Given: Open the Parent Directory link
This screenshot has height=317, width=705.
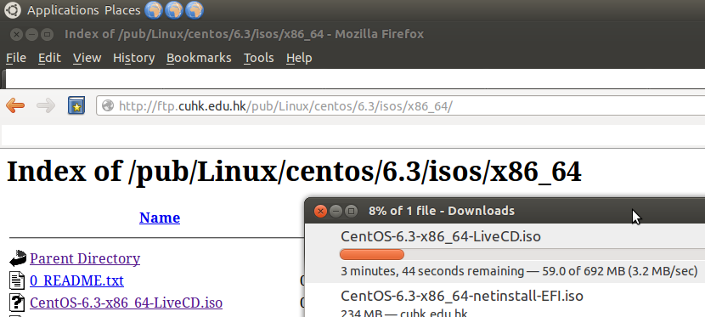Looking at the screenshot, I should tap(85, 258).
